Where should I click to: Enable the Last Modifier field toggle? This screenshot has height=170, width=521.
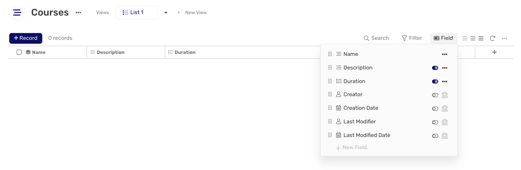[x=435, y=122]
